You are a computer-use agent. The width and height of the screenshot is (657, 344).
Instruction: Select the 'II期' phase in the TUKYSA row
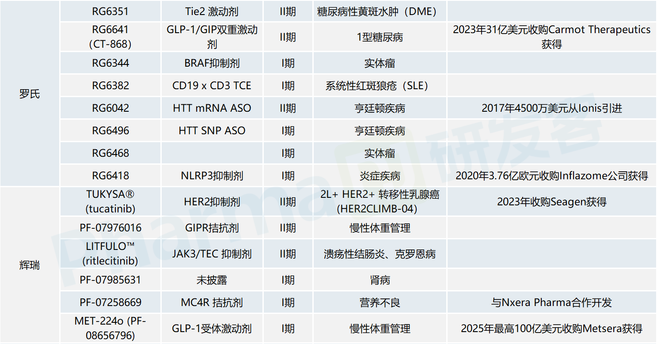[x=288, y=202]
